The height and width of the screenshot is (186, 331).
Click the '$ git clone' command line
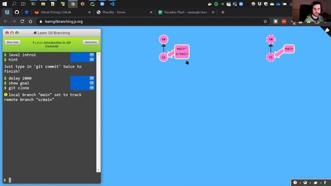click(17, 88)
